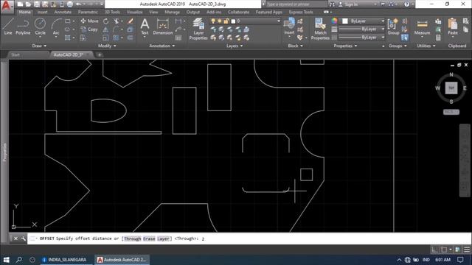Toggle layer lock padlock icon
Viewport: 472px width, 265px height.
tap(226, 21)
